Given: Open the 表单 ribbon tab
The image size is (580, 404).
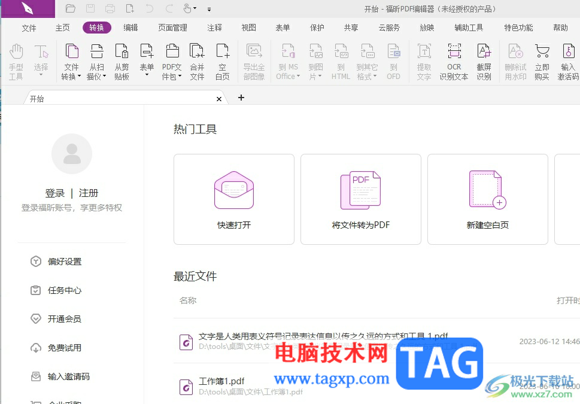Looking at the screenshot, I should [x=283, y=28].
